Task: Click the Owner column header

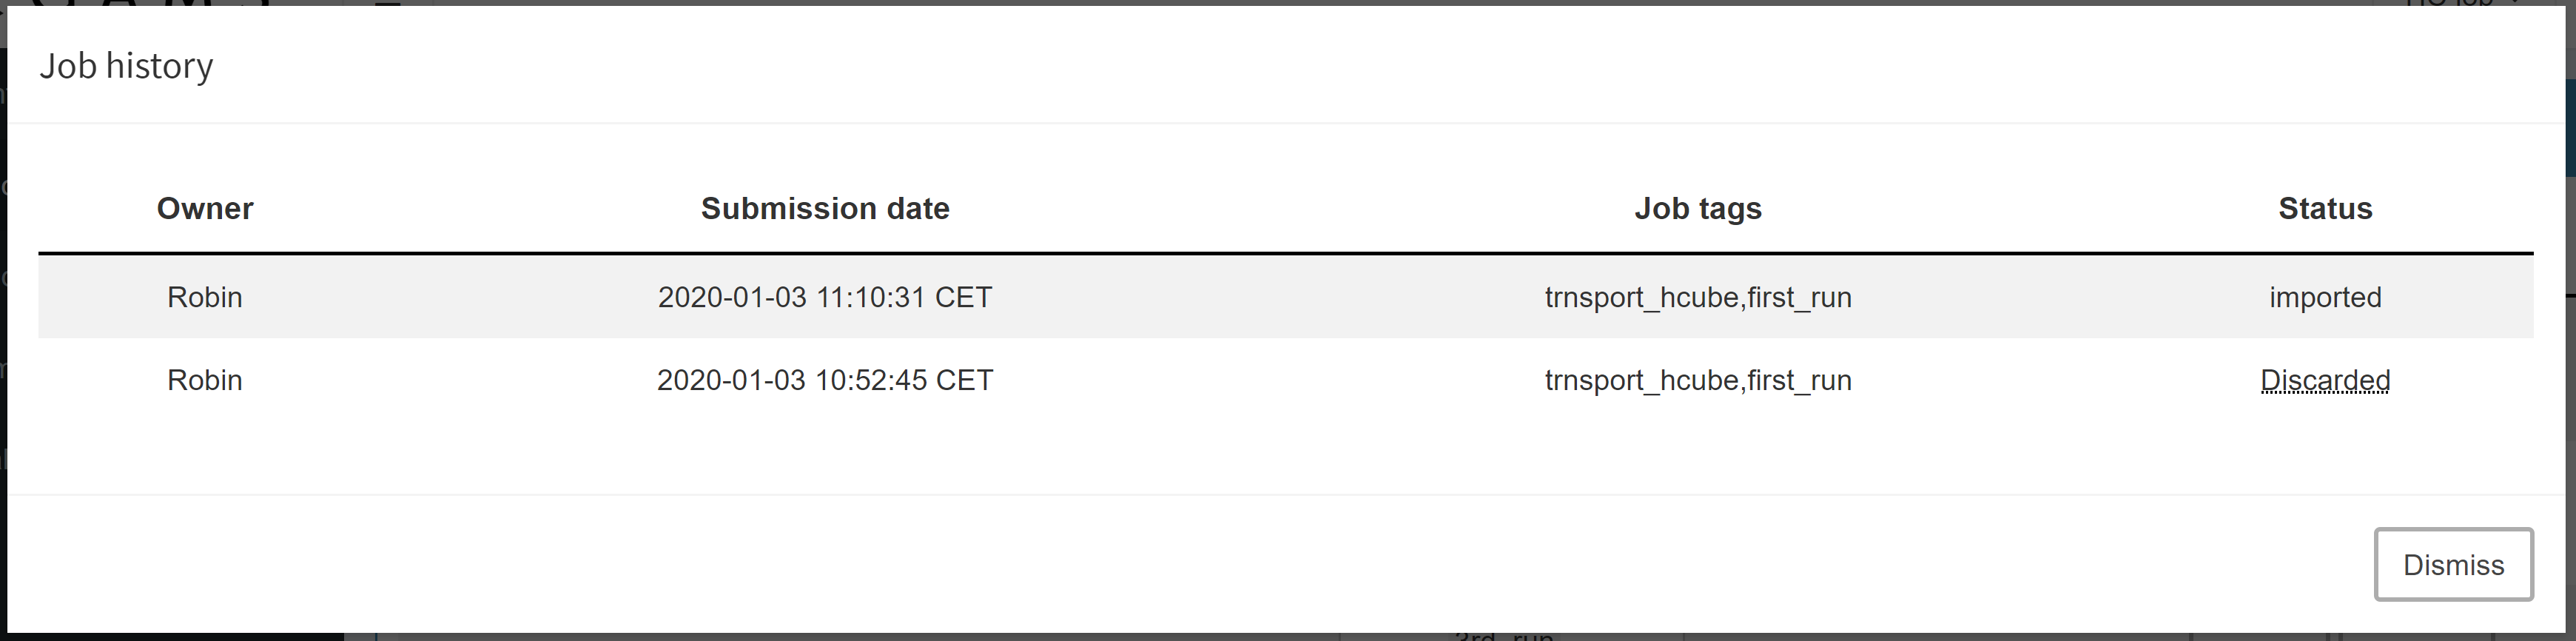Action: click(x=205, y=209)
